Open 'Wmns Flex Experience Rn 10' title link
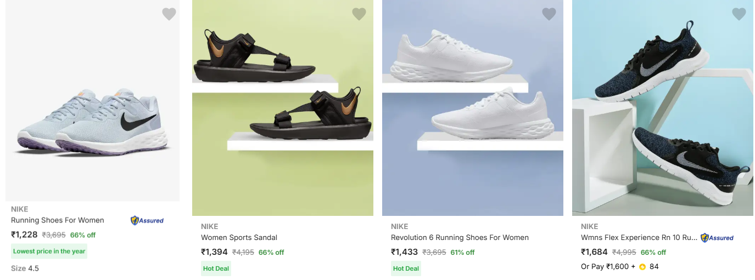This screenshot has height=280, width=755. pyautogui.click(x=639, y=238)
